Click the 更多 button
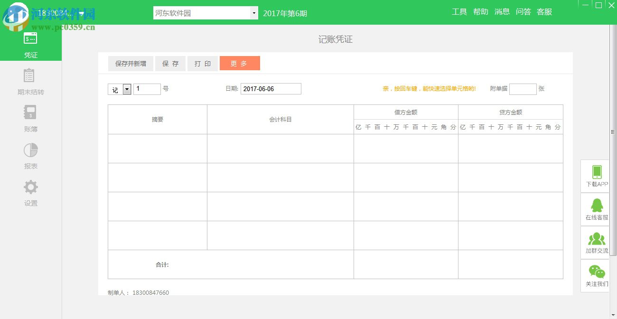This screenshot has width=617, height=319. click(240, 63)
